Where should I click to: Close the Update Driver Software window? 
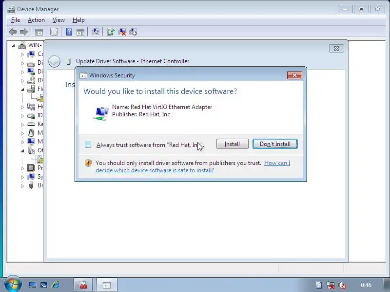point(336,48)
